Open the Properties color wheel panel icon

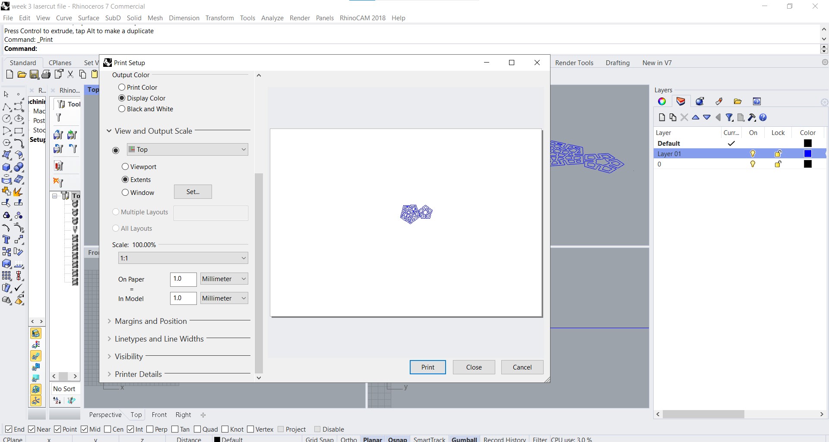(x=662, y=101)
